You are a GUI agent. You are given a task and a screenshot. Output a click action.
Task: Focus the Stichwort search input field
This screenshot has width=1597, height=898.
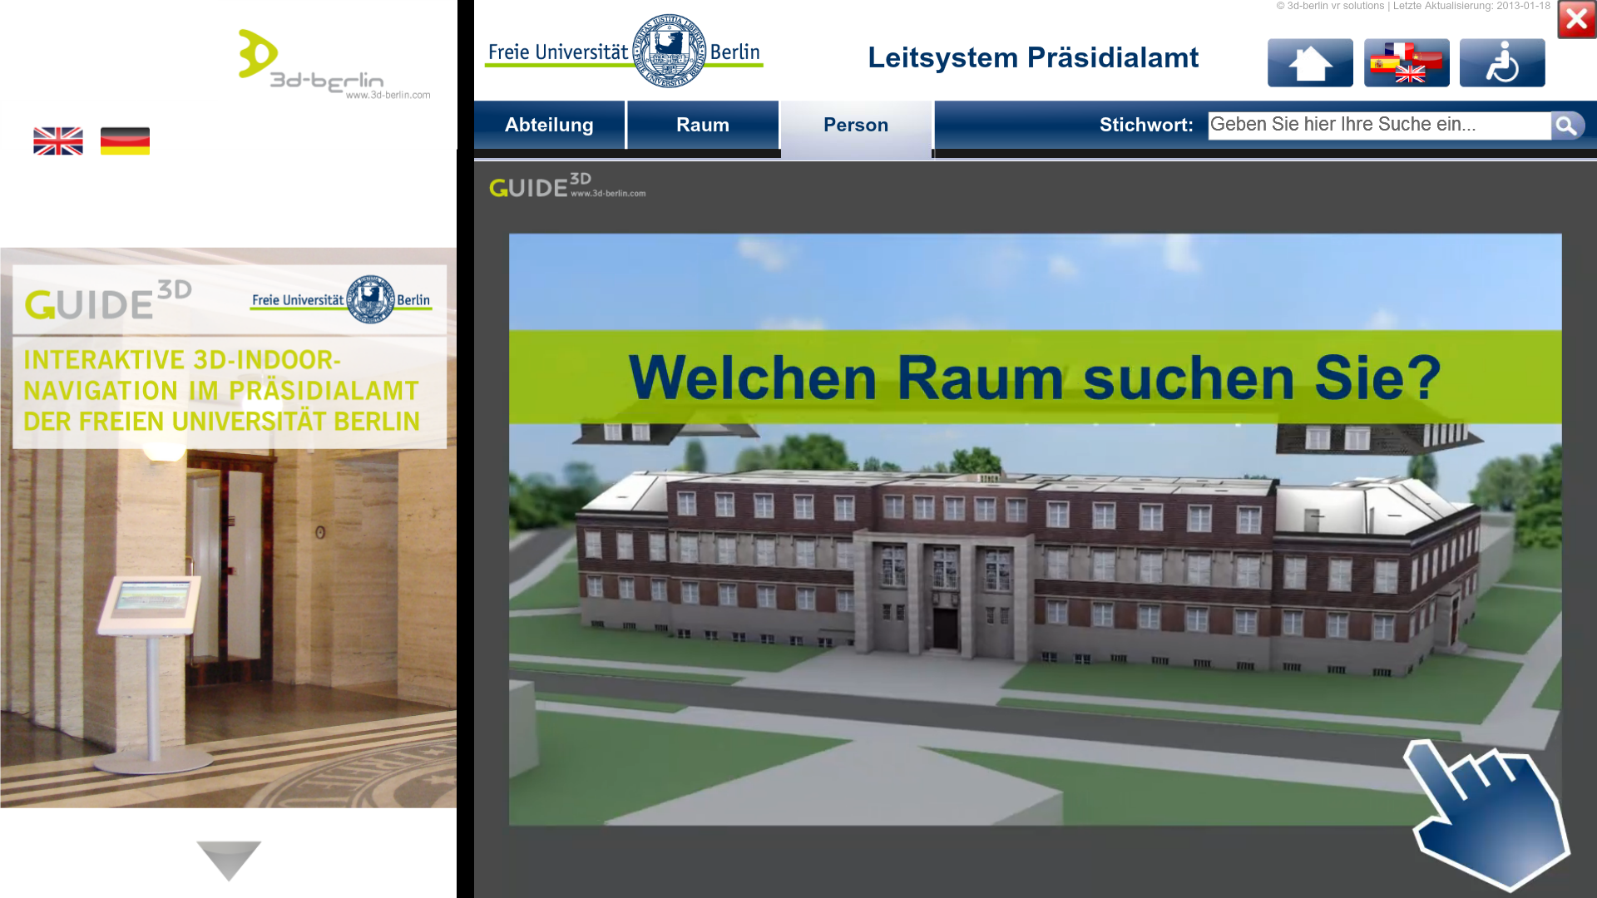[x=1379, y=125]
